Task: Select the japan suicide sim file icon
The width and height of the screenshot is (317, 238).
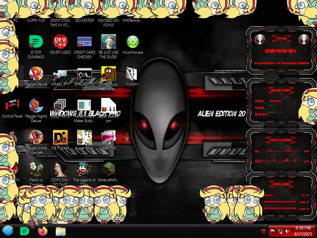Action: tap(108, 105)
